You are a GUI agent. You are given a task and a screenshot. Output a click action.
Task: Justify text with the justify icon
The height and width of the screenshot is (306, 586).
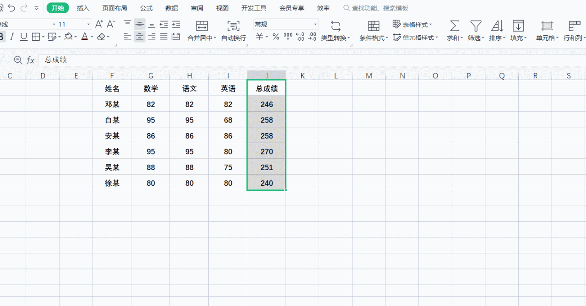(163, 37)
